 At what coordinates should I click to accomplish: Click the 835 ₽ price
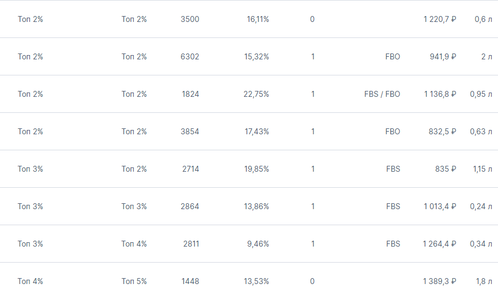(446, 169)
